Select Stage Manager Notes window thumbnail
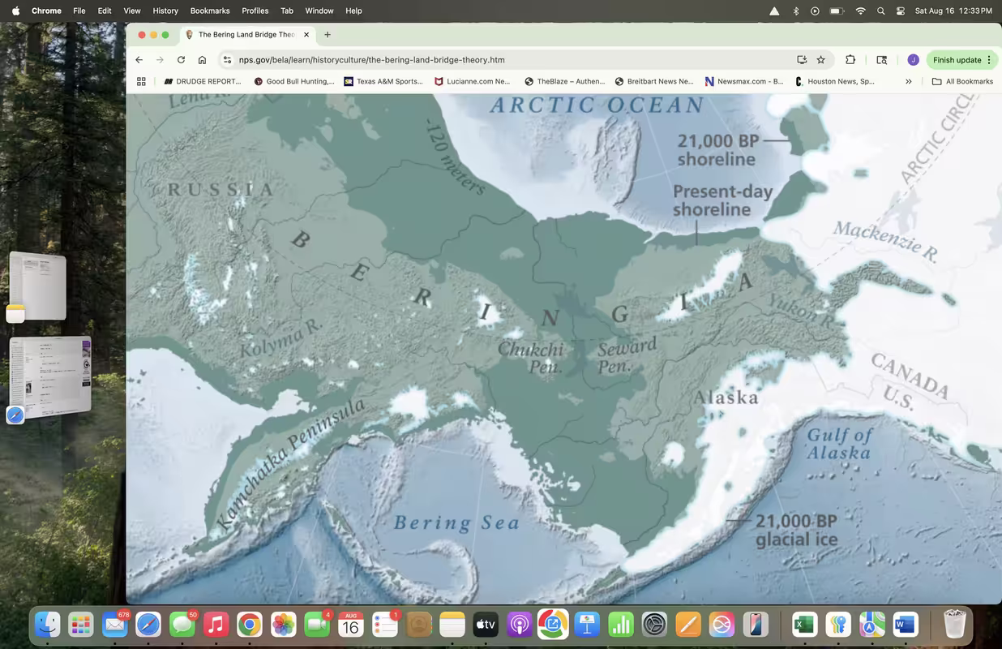Image resolution: width=1002 pixels, height=649 pixels. [x=37, y=286]
